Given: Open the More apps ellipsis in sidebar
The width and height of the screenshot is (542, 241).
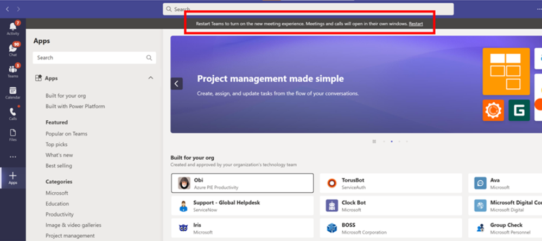Looking at the screenshot, I should 13,157.
